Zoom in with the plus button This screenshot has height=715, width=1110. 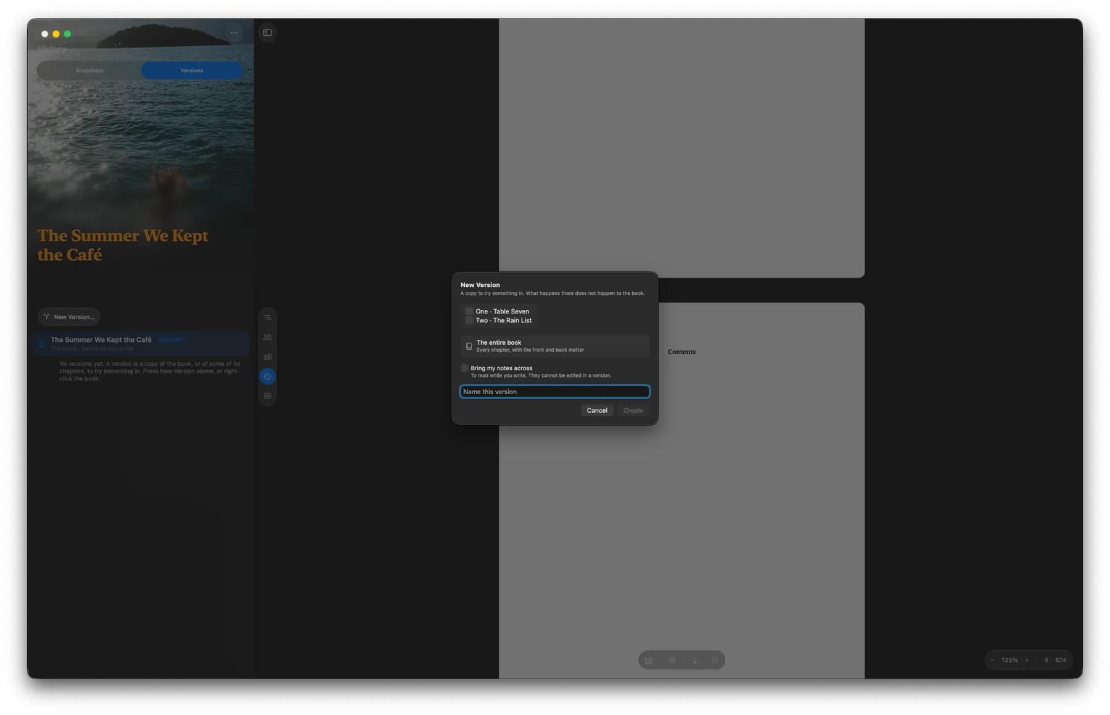pos(1027,660)
